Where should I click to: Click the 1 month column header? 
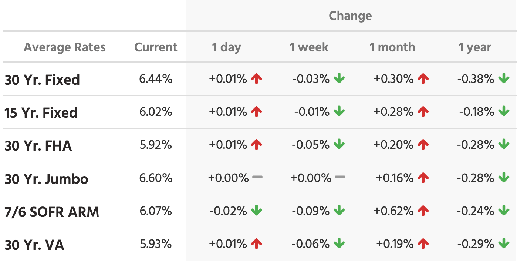tap(392, 47)
